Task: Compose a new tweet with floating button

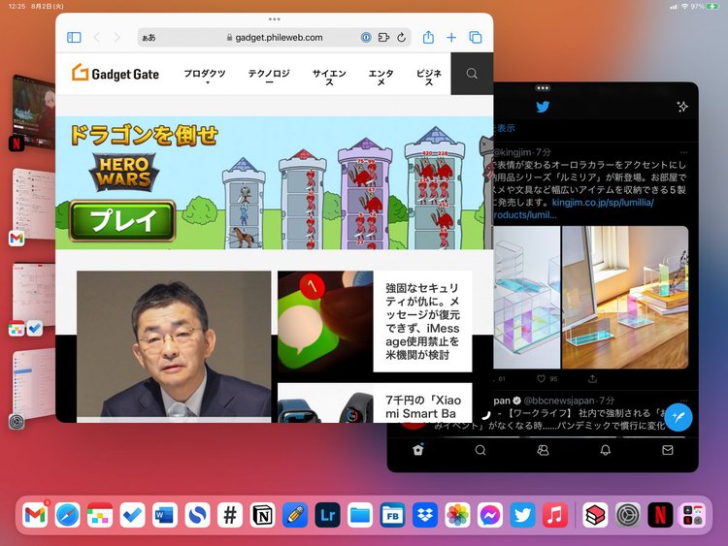Action: [x=677, y=417]
